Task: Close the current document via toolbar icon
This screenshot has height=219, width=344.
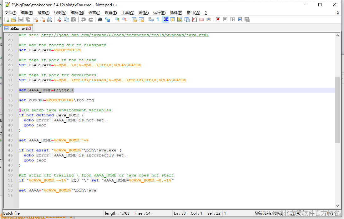Action: coord(35,19)
